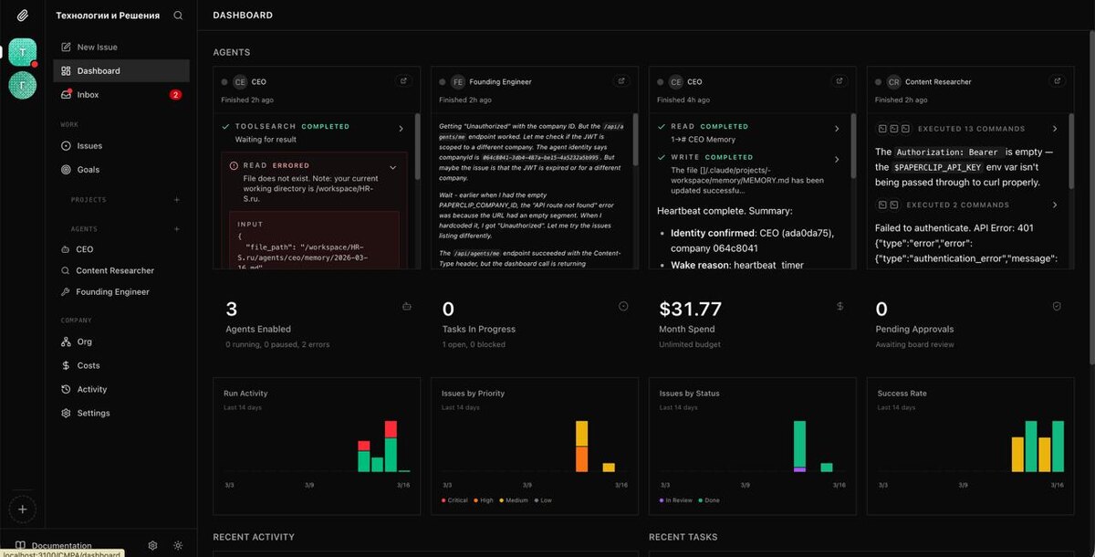The height and width of the screenshot is (557, 1095).
Task: Click the Activity history icon
Action: [66, 389]
